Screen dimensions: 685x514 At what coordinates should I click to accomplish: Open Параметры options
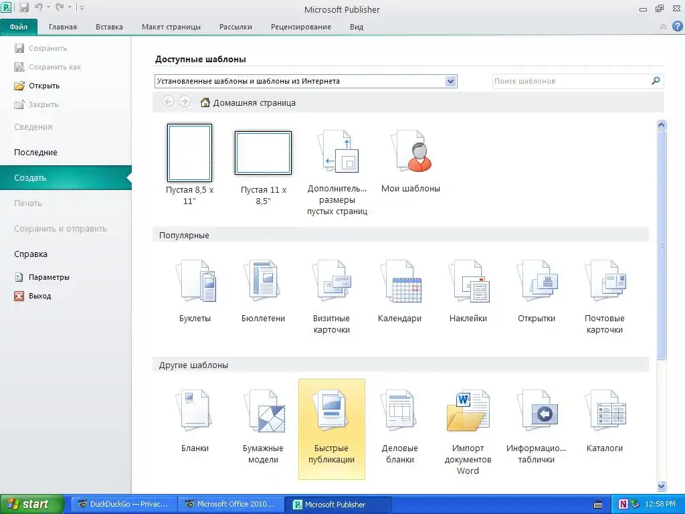click(x=42, y=277)
